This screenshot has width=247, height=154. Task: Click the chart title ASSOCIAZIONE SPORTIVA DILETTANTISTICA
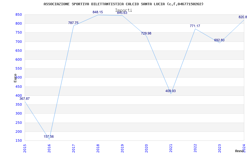pos(124,4)
